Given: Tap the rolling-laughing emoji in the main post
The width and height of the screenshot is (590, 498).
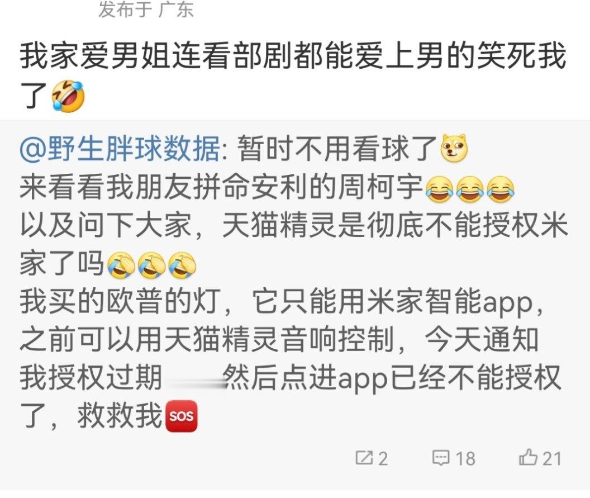Looking at the screenshot, I should [68, 96].
